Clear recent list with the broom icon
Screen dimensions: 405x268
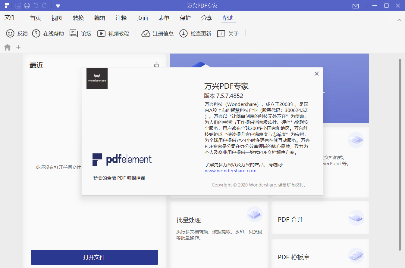156,65
